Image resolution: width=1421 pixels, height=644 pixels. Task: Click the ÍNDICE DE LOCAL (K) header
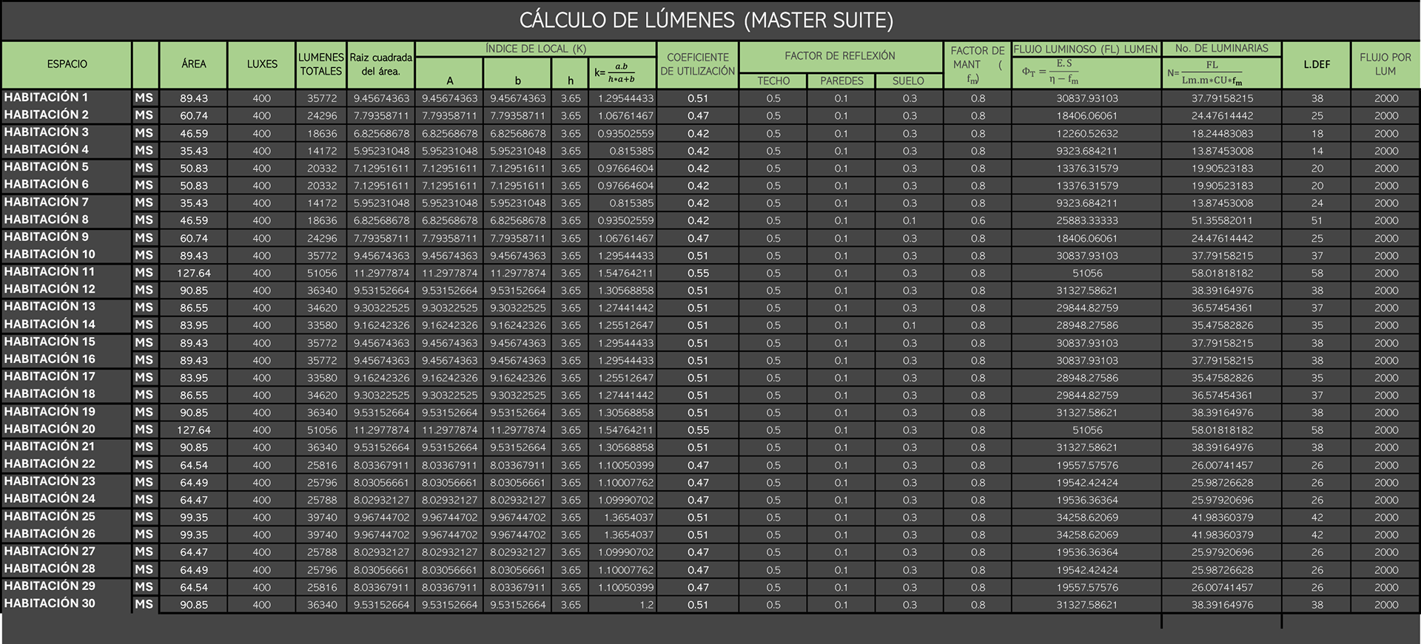pos(535,49)
